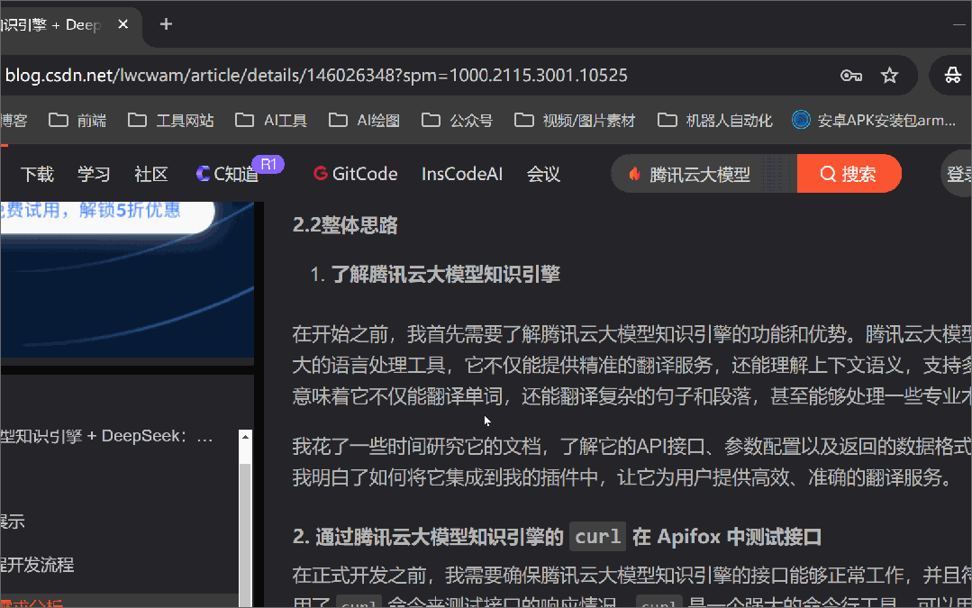Click the fire icon in search box
Screen dimensions: 972x608
tap(634, 174)
